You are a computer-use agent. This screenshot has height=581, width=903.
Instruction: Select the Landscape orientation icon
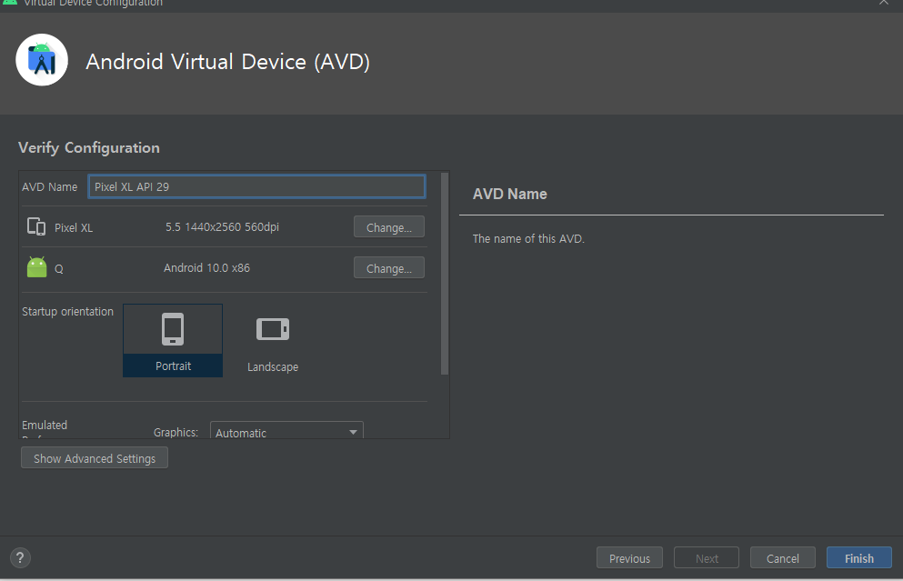[273, 329]
